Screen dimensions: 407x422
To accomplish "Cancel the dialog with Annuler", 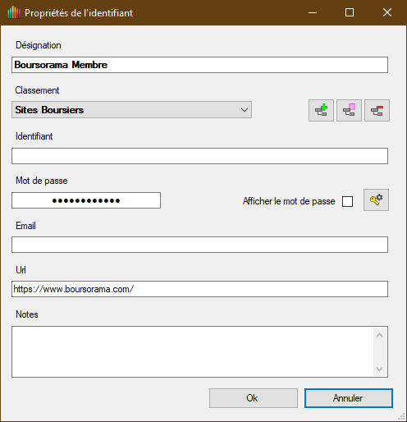I will click(x=349, y=398).
